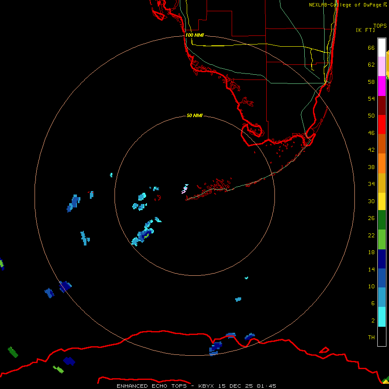Click the dark green echo at far lower-left
Image resolution: width=389 pixels, height=389 pixels.
point(13,352)
